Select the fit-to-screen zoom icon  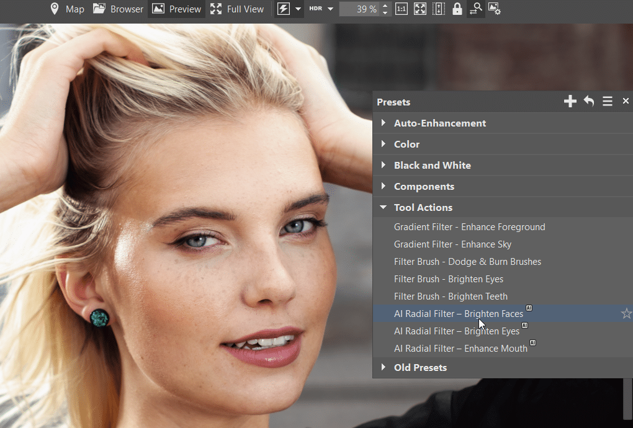[x=420, y=9]
